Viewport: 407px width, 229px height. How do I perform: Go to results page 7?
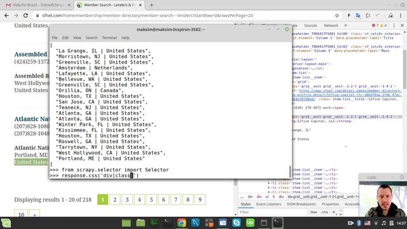click(176, 199)
